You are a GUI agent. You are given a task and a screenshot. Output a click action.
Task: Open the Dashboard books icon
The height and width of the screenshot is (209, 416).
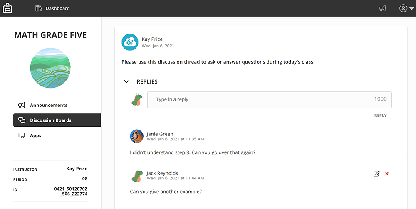point(39,8)
